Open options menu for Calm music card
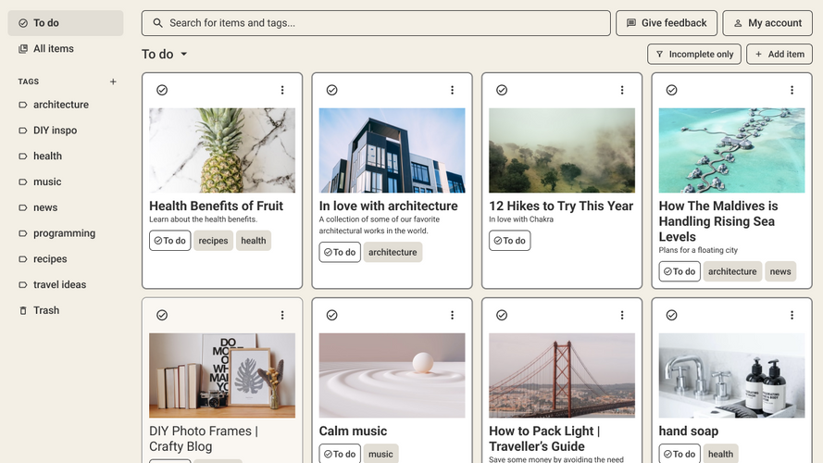Image resolution: width=823 pixels, height=463 pixels. [x=452, y=315]
